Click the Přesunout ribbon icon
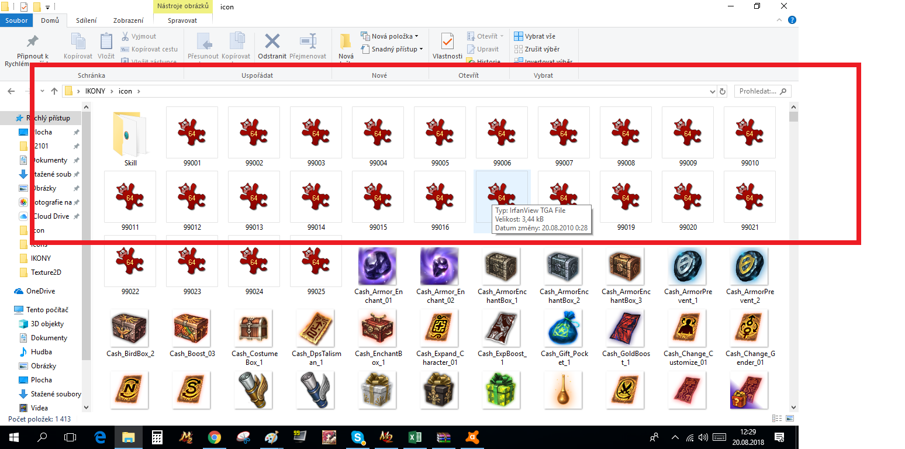Viewport: 905px width, 449px height. pos(203,41)
